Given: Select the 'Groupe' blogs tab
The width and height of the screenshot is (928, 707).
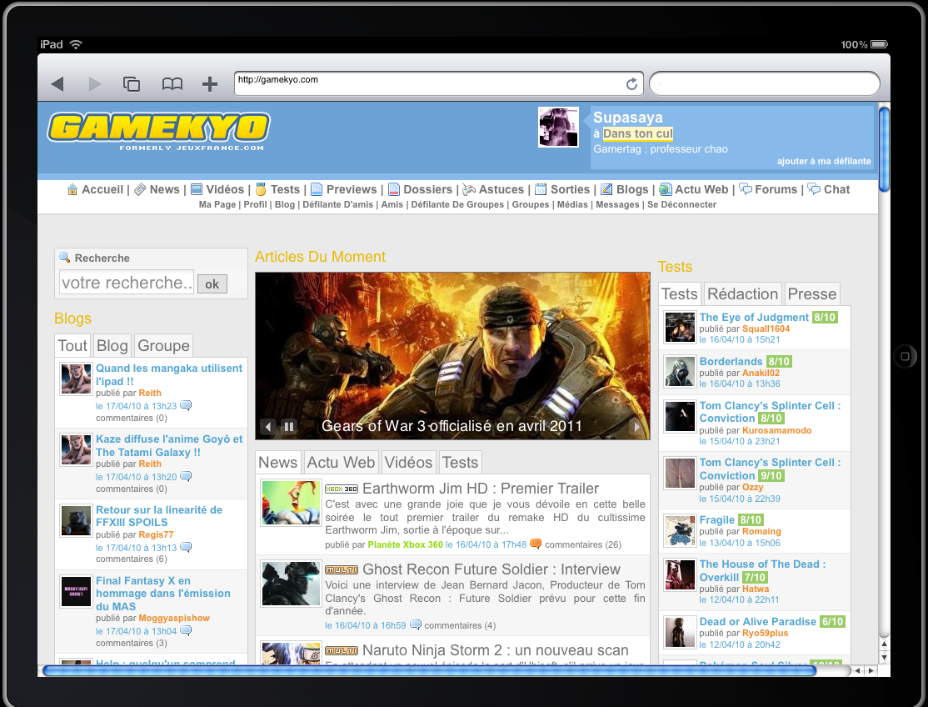Looking at the screenshot, I should point(163,346).
